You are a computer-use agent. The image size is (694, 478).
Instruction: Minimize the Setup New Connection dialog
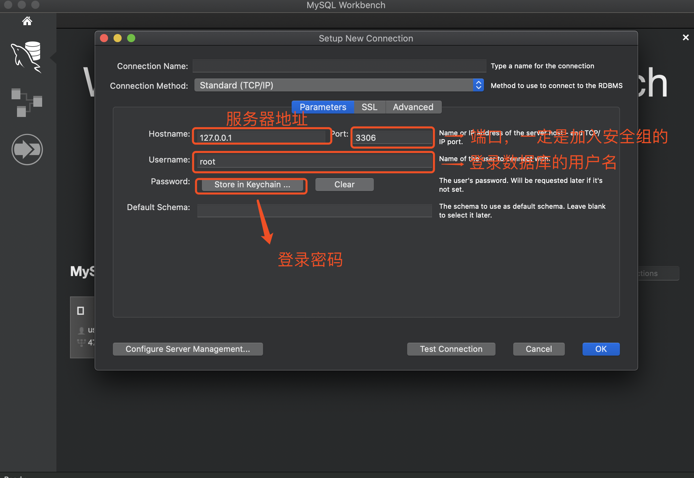click(118, 38)
